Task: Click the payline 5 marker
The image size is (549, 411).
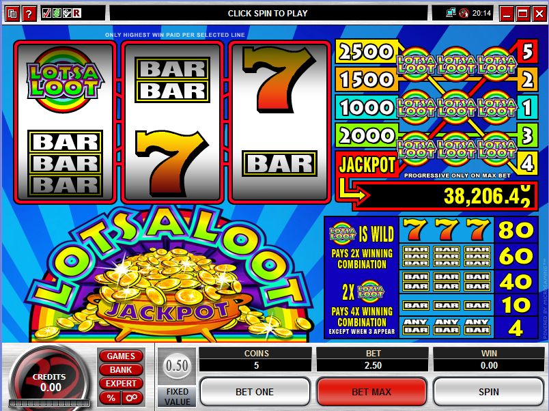Action: (527, 51)
